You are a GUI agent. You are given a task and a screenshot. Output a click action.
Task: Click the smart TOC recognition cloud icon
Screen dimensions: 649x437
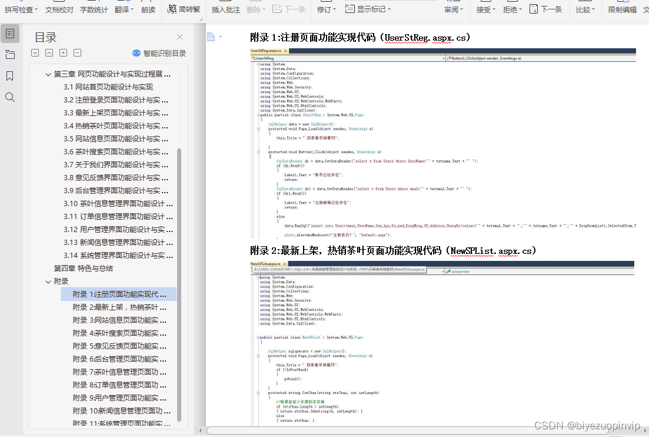(x=136, y=53)
